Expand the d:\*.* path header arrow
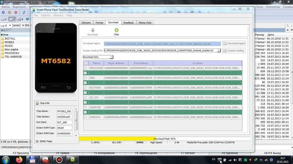This screenshot has height=164, width=293. (2, 30)
